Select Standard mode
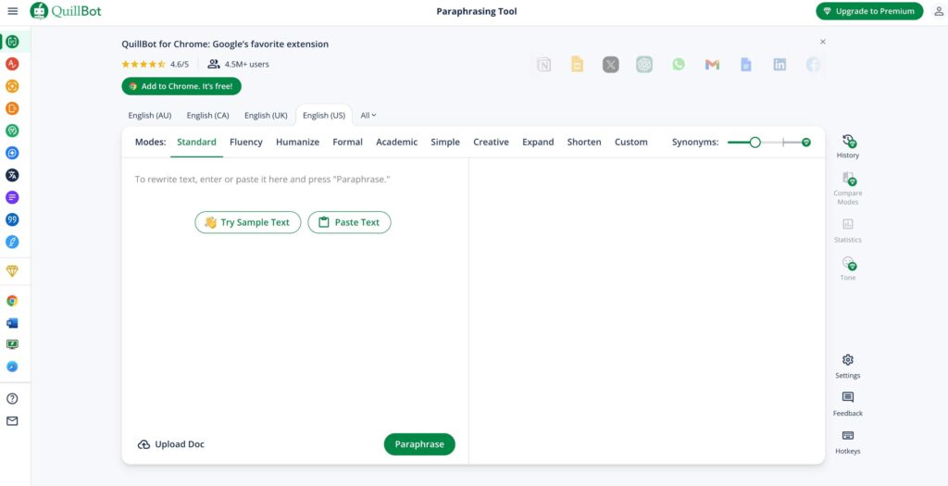Screen dimensions: 948x486 (196, 142)
